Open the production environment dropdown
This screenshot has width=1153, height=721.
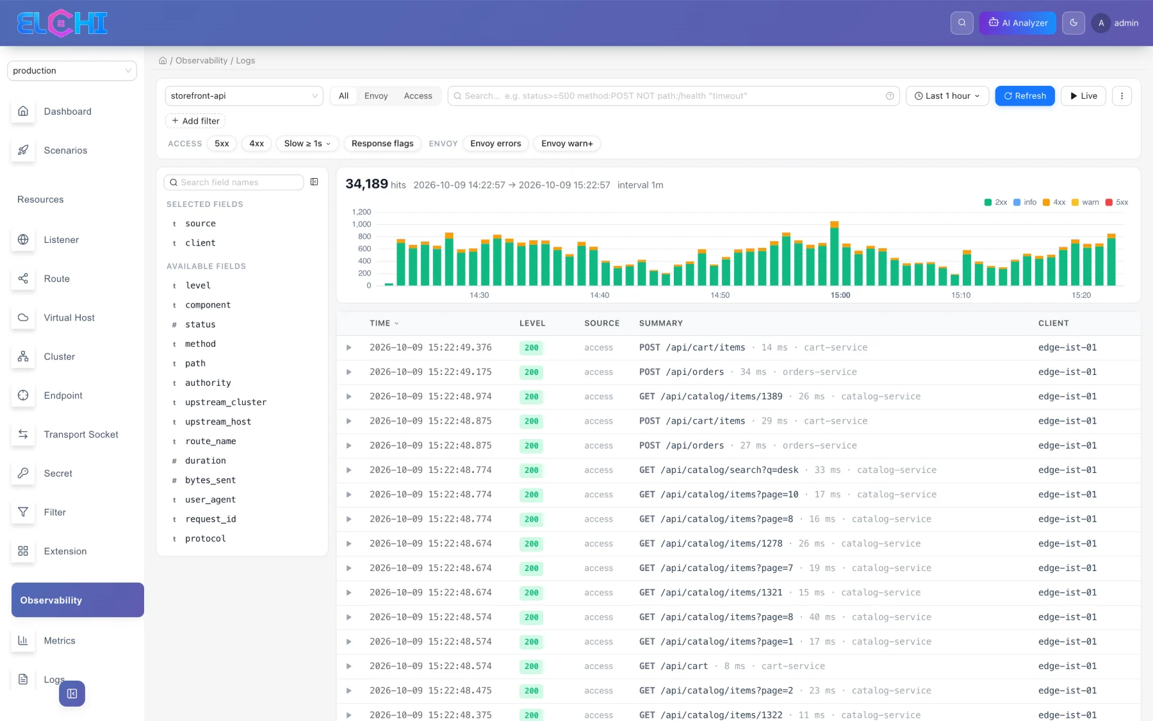pos(72,71)
